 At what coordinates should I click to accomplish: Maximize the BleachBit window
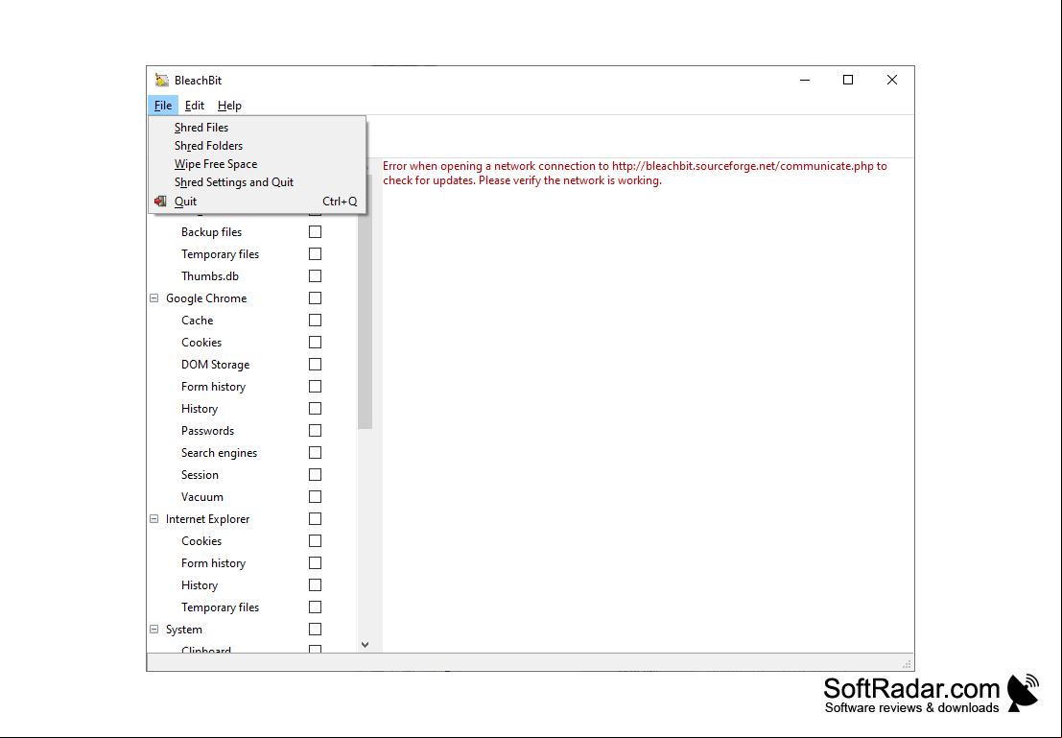[848, 80]
